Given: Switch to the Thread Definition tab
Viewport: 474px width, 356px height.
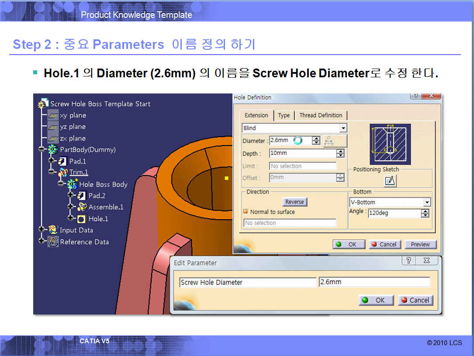Looking at the screenshot, I should 321,115.
